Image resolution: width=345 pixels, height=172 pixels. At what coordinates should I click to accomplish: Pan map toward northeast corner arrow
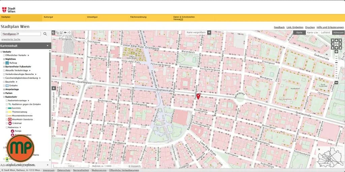click(x=340, y=40)
